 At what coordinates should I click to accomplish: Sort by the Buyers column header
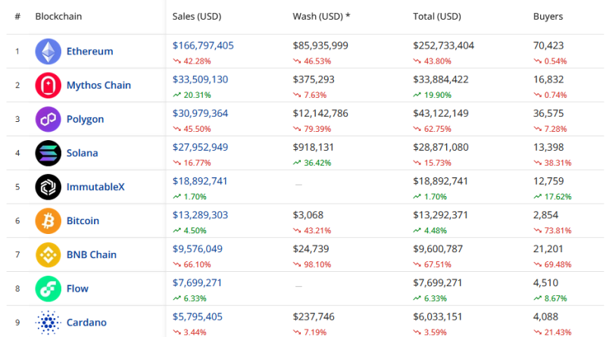pos(548,16)
